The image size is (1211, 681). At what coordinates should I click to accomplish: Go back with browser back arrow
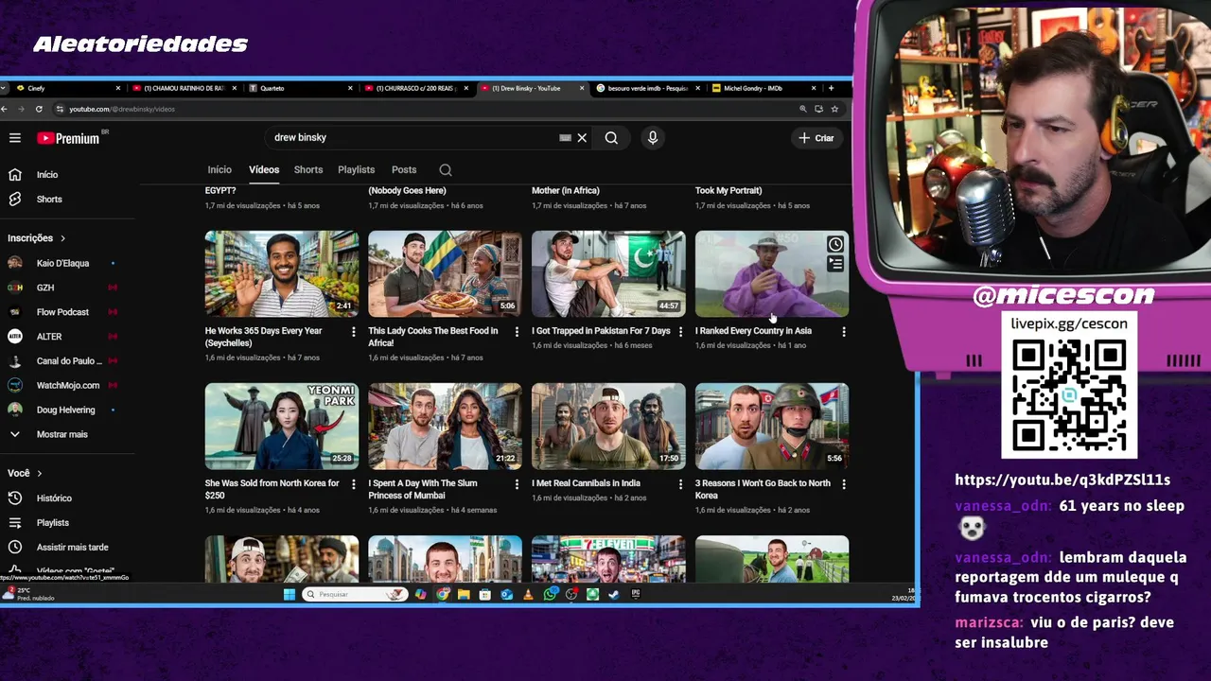tap(4, 109)
